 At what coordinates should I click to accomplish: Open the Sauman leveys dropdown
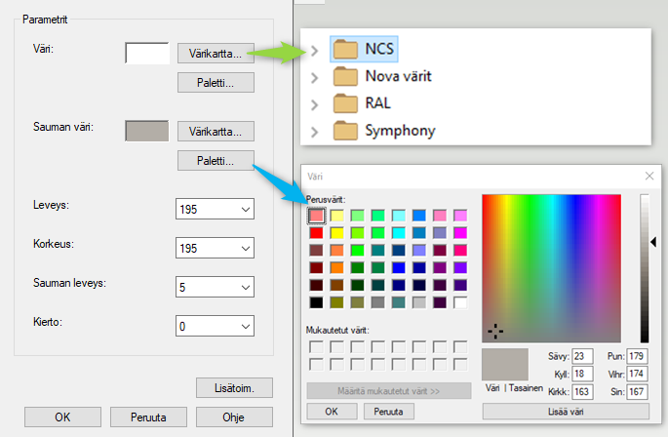(x=215, y=287)
